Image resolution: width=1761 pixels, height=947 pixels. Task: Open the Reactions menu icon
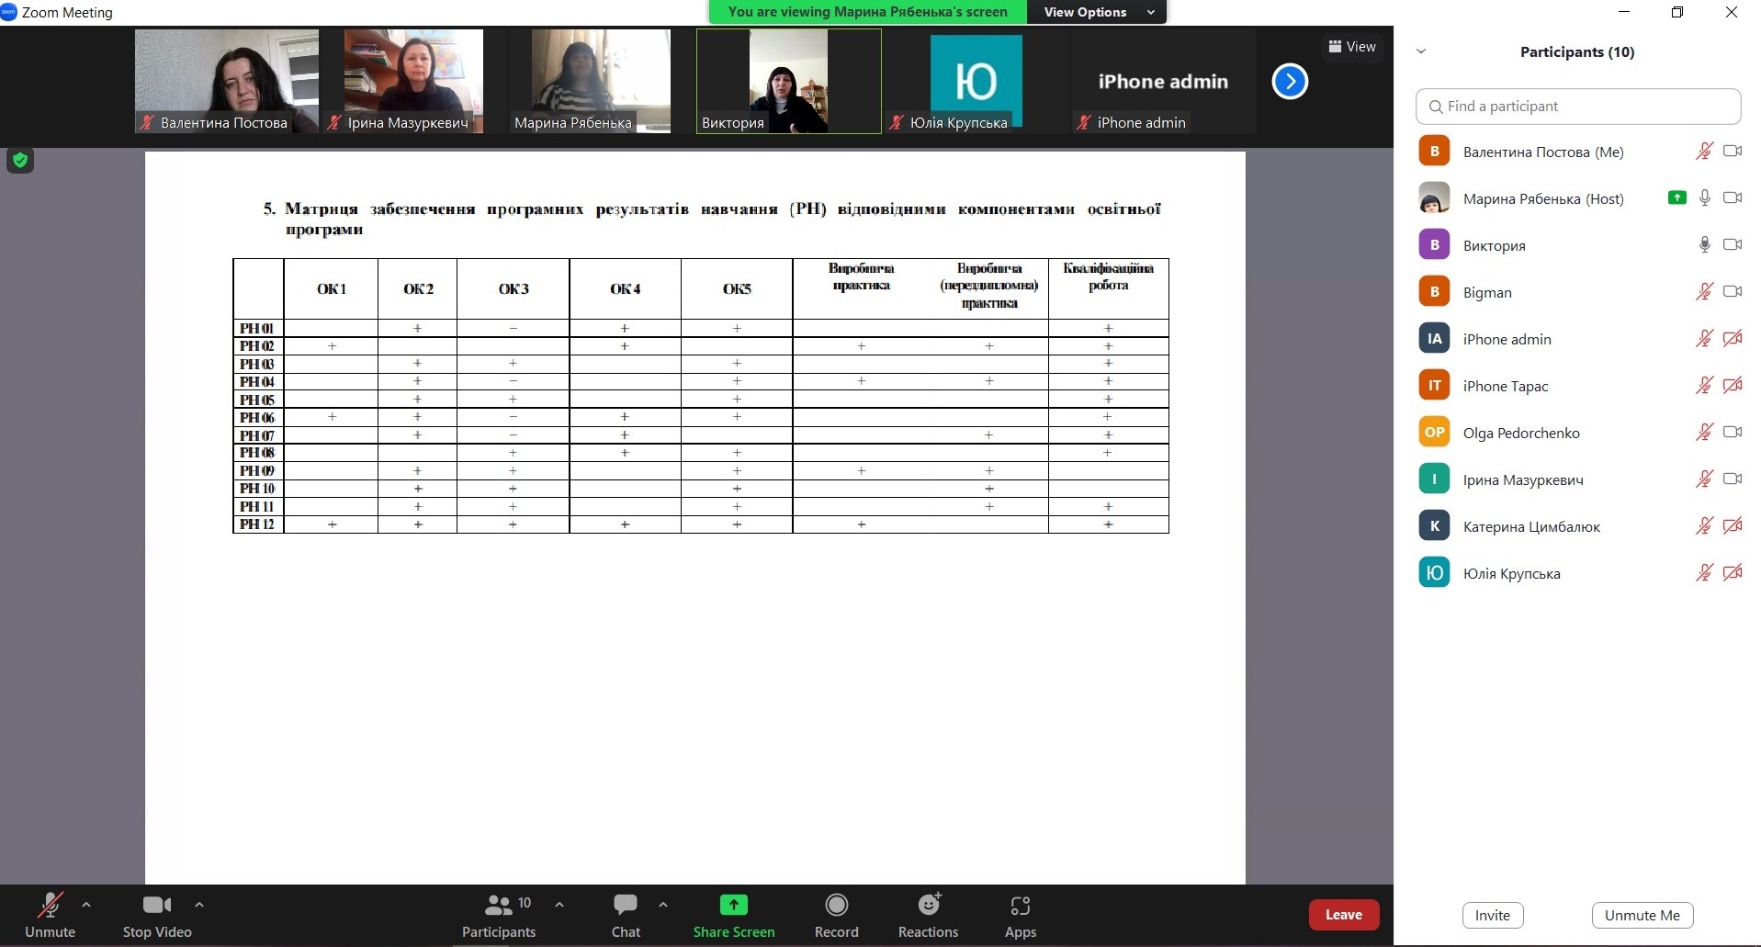[929, 906]
